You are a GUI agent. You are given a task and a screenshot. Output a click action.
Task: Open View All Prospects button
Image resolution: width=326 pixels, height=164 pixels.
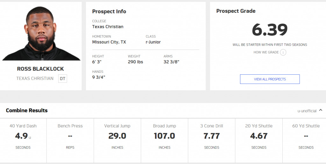pyautogui.click(x=270, y=79)
